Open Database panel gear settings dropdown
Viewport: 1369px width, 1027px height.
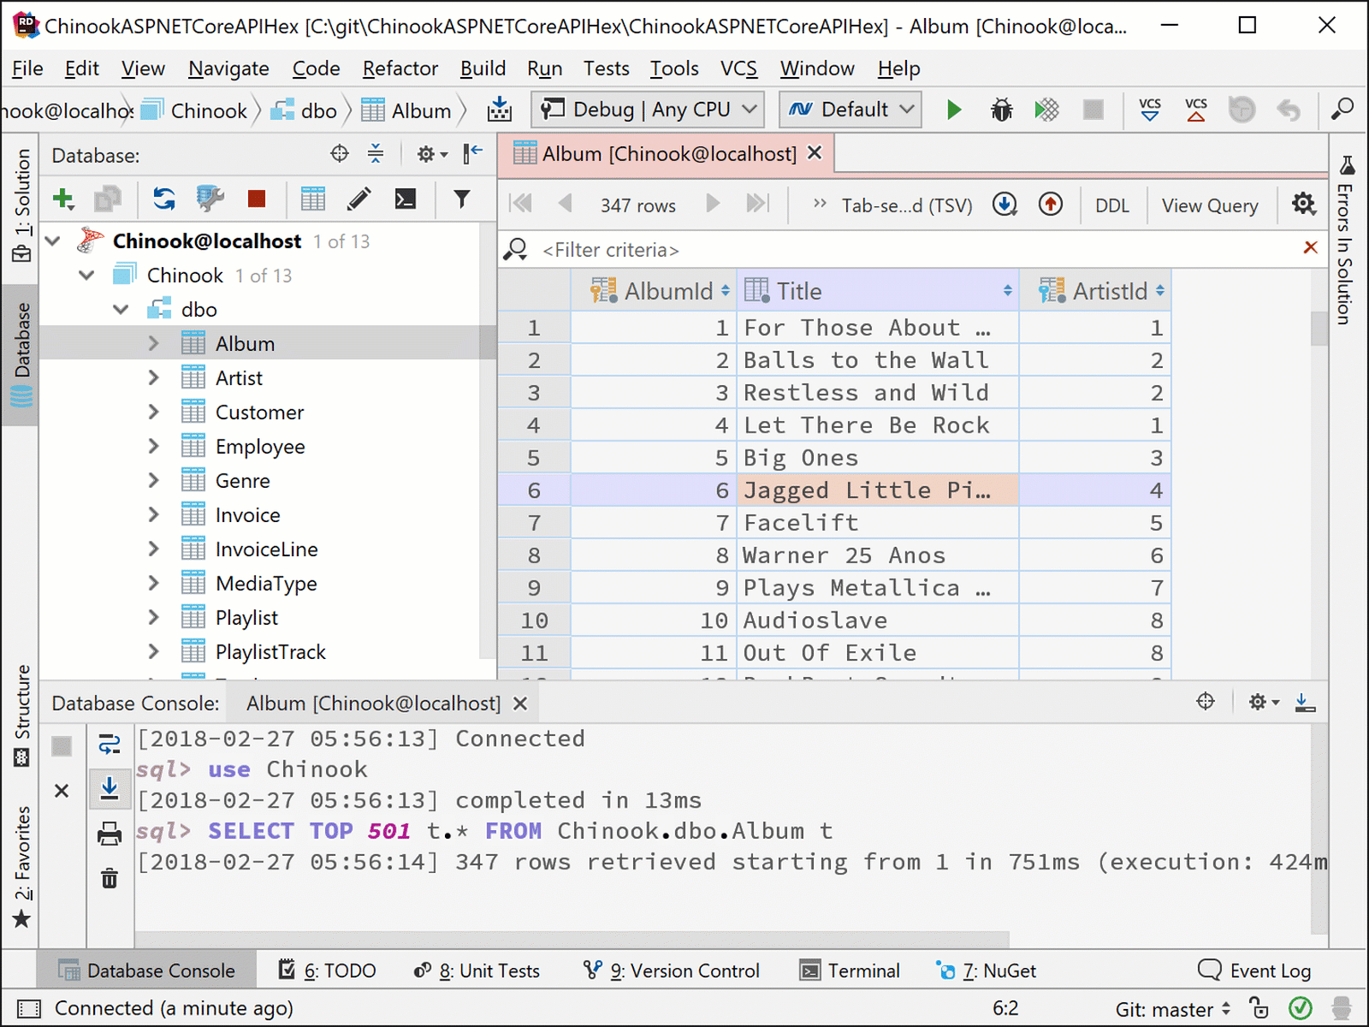point(431,154)
